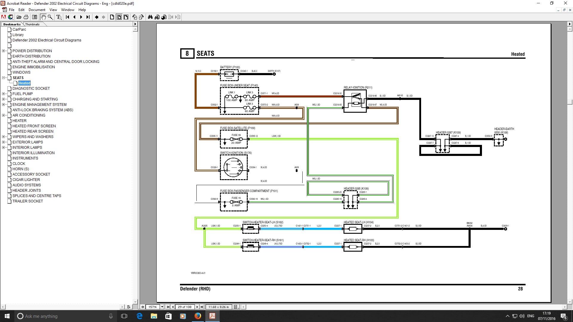Set Fit Width page view
Screen dimensions: 573x322
pyautogui.click(x=126, y=17)
